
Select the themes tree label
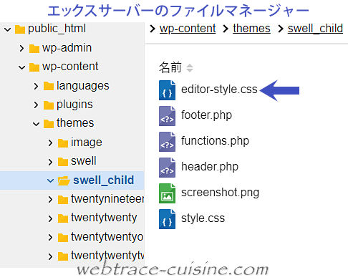pos(75,123)
